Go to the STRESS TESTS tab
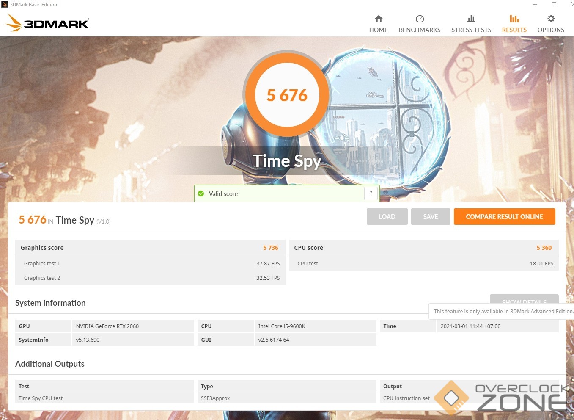Viewport: 574px width, 420px height. [471, 24]
